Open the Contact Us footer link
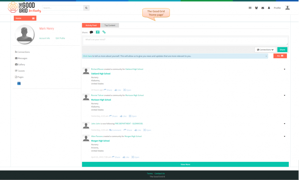 [160, 173]
